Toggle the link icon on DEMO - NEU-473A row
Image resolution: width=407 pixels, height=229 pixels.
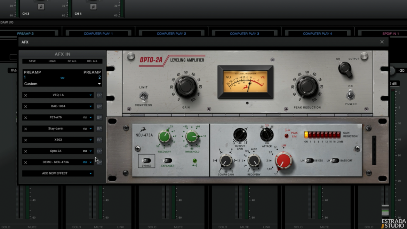coord(85,162)
